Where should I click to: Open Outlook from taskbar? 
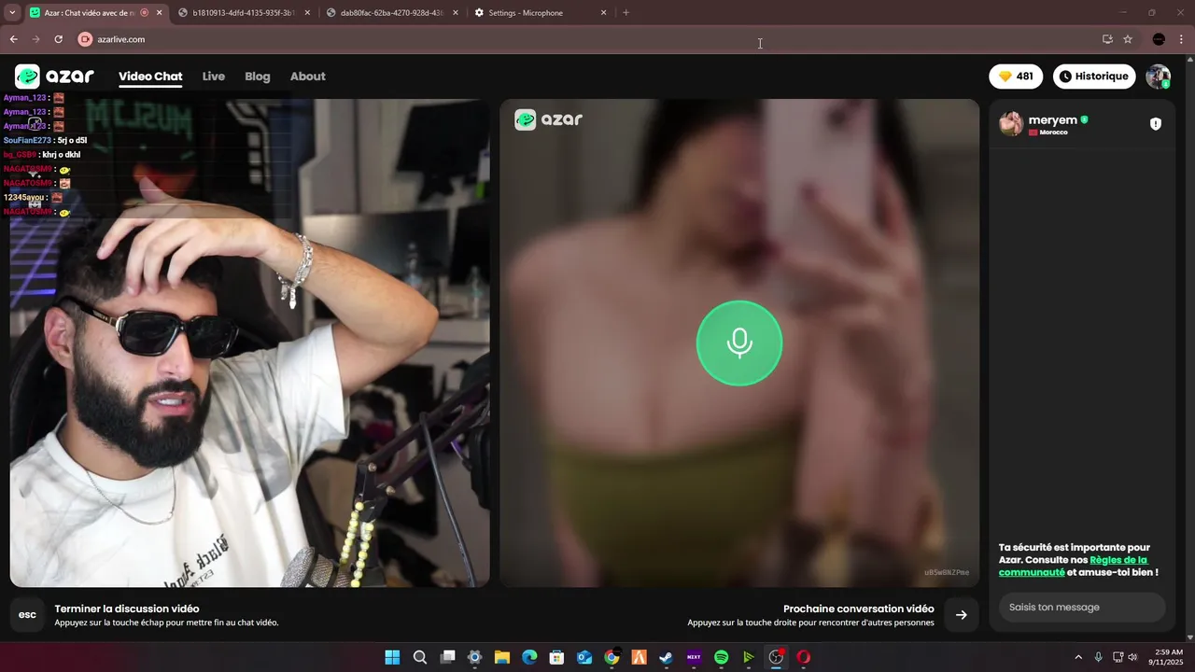click(584, 657)
